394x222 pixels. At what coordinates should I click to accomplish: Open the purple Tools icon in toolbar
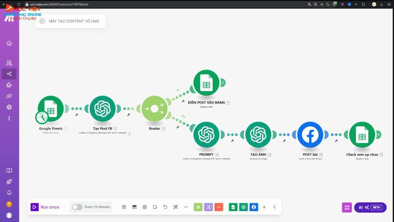tap(208, 207)
